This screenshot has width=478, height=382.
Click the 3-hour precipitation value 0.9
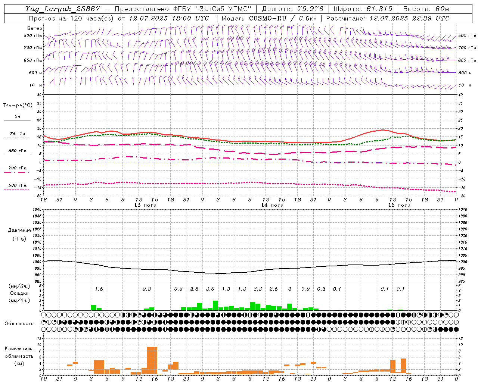tap(305, 289)
